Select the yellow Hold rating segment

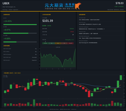(58, 43)
